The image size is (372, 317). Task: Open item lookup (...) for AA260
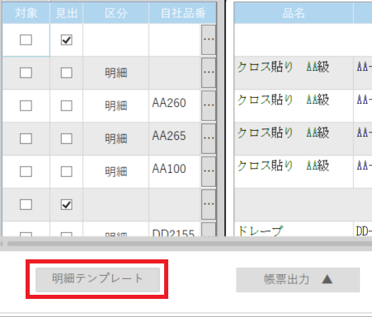pos(209,105)
